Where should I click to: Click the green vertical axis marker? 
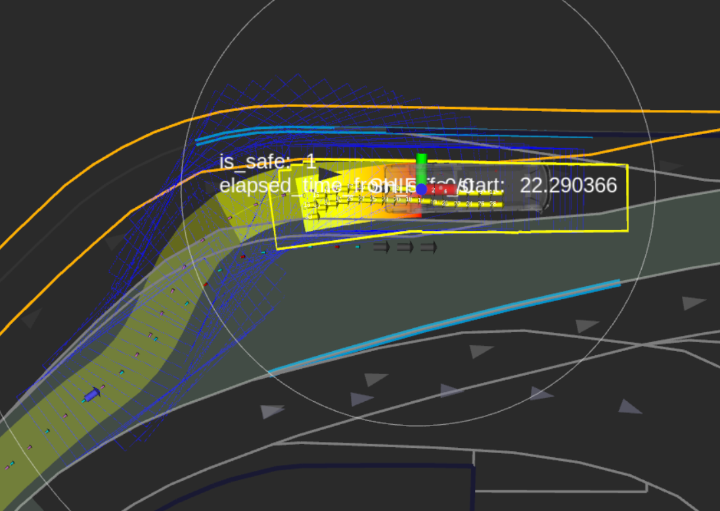point(422,166)
